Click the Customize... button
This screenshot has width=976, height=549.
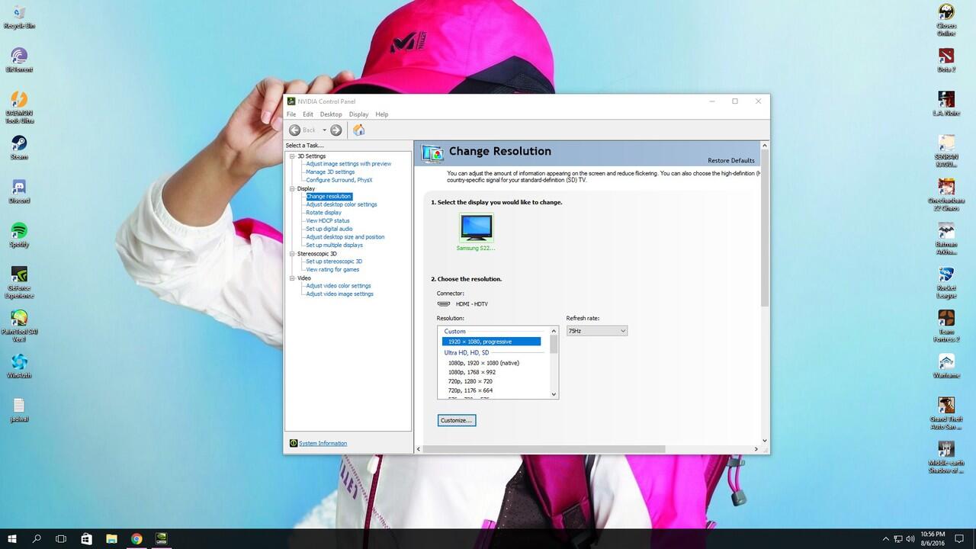point(457,420)
